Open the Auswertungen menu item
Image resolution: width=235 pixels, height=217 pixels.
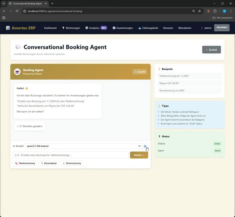[123, 28]
